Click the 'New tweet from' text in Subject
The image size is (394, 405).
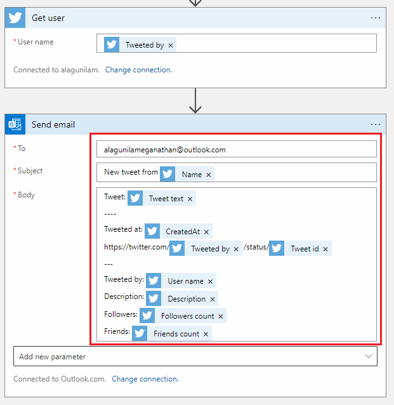coord(131,172)
